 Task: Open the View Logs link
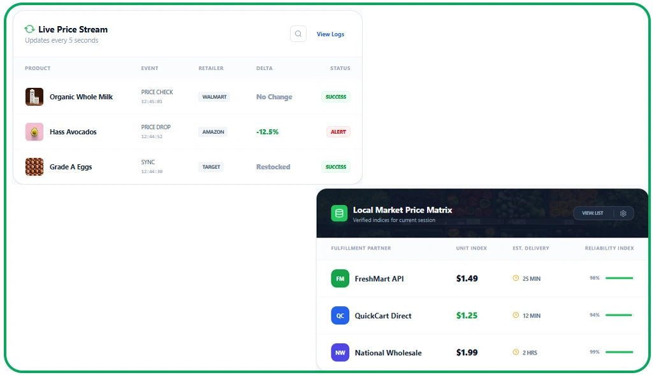coord(330,34)
